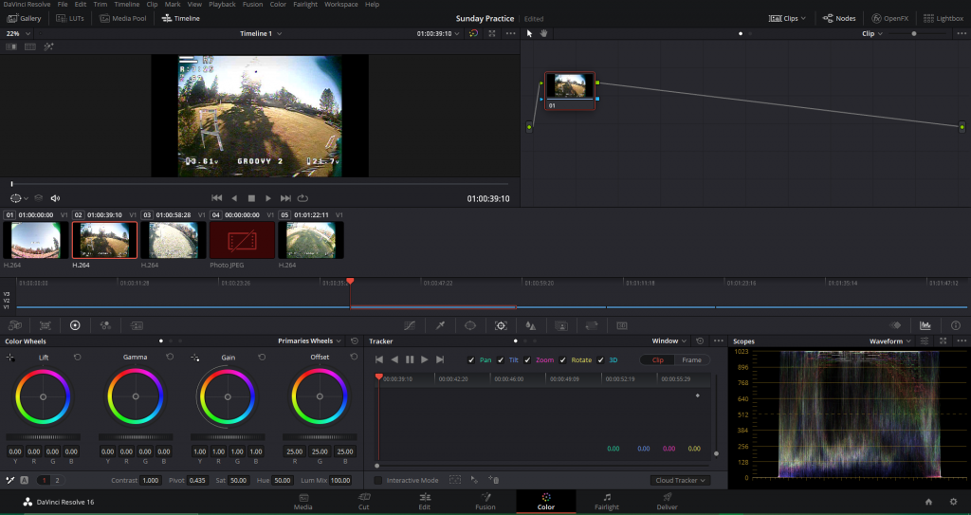This screenshot has width=971, height=515.
Task: Reset the Offset wheel
Action: point(354,357)
